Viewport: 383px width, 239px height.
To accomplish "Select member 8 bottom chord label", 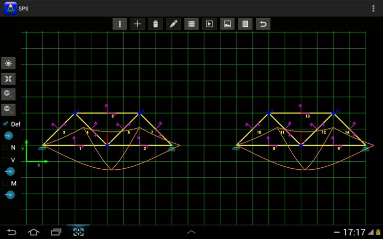I will (x=274, y=148).
